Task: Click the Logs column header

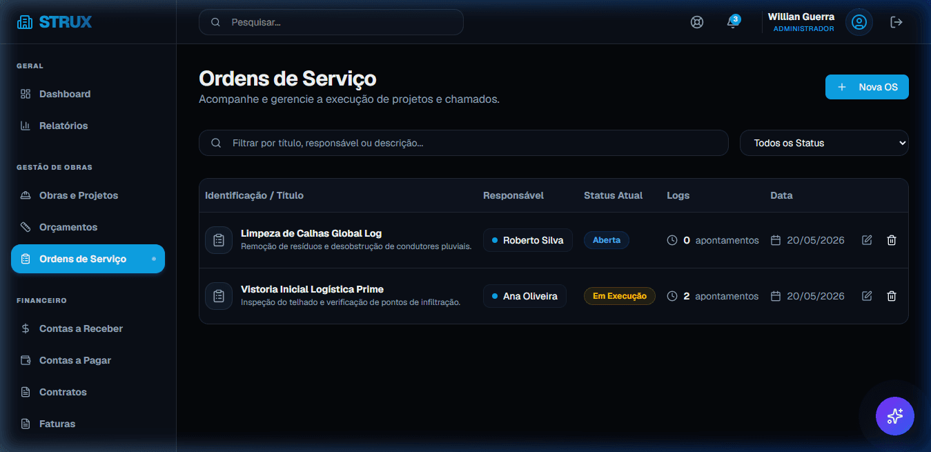Action: [x=678, y=195]
